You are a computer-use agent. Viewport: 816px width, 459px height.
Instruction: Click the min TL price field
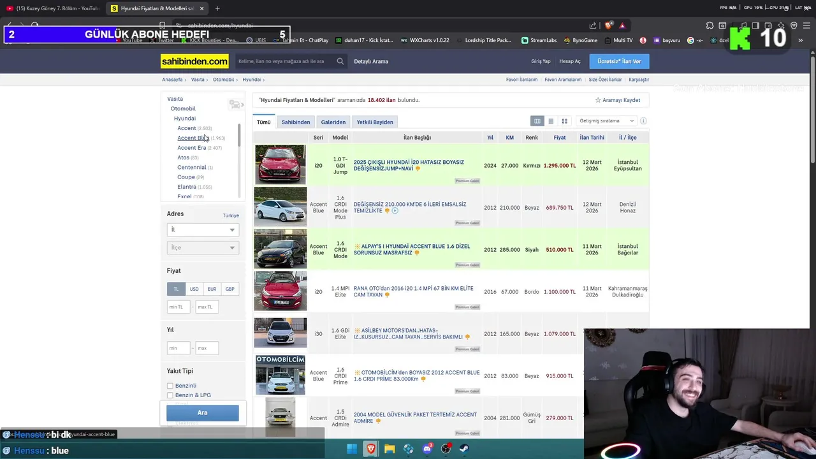(x=179, y=307)
